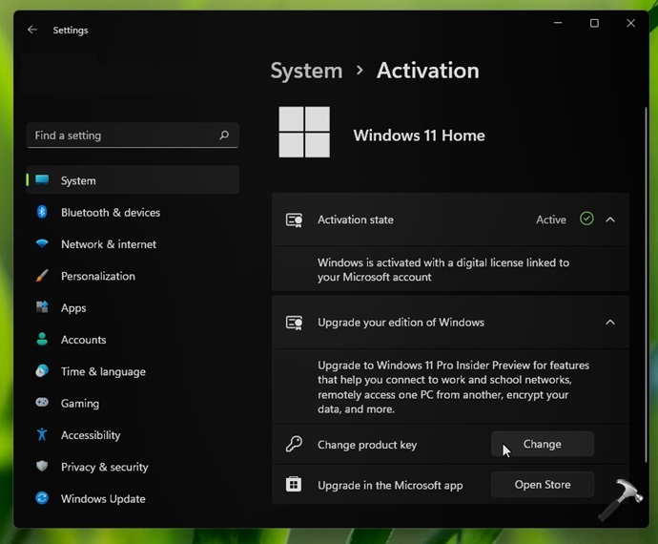Click the Change product key label

pyautogui.click(x=367, y=445)
